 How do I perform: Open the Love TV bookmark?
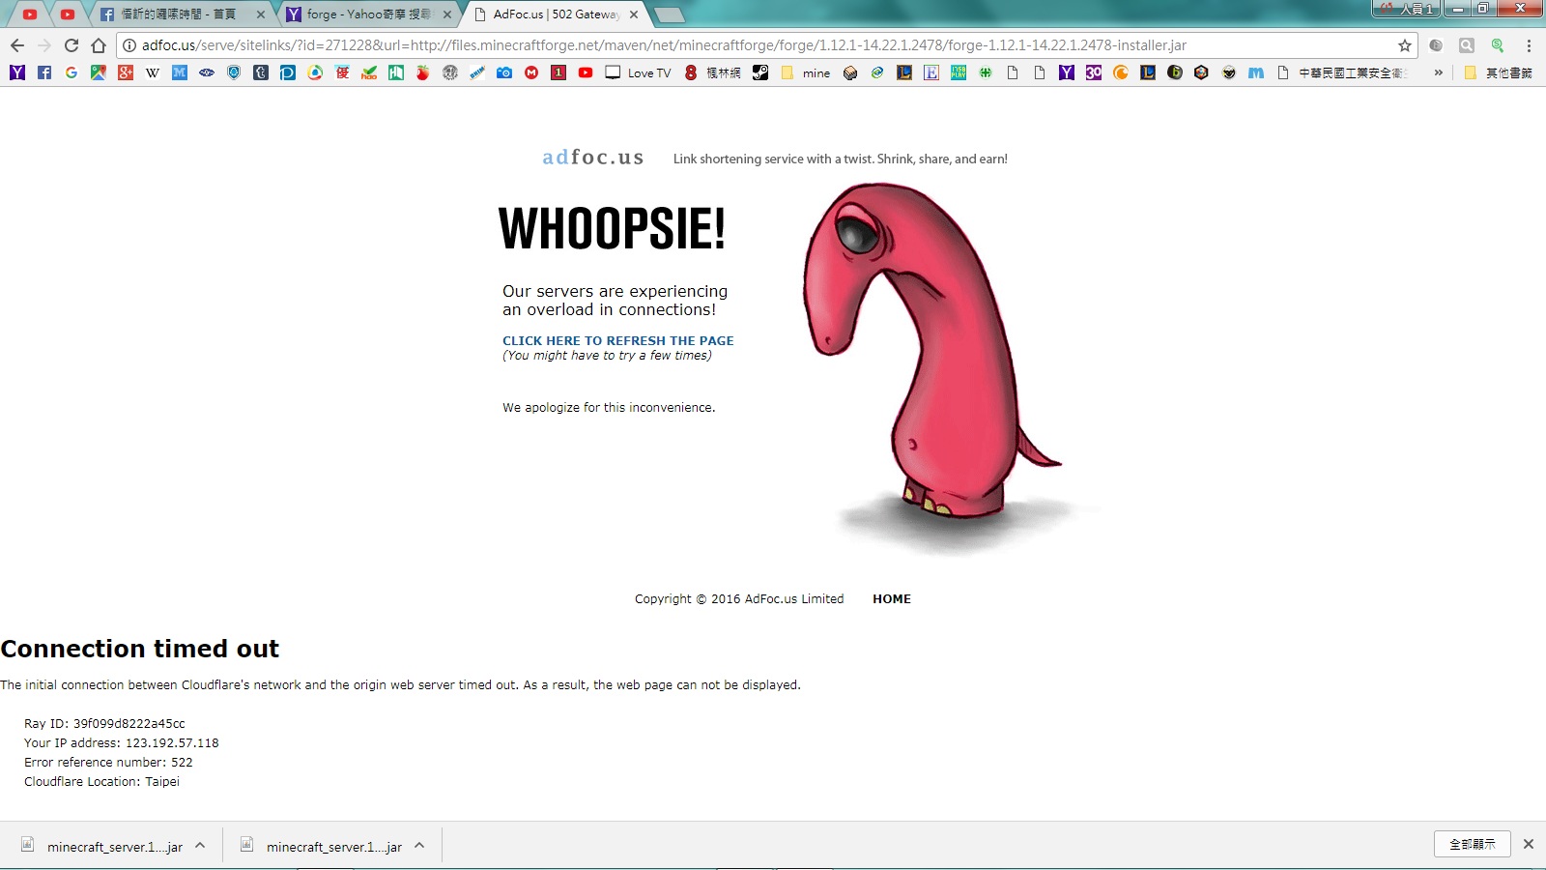point(638,72)
